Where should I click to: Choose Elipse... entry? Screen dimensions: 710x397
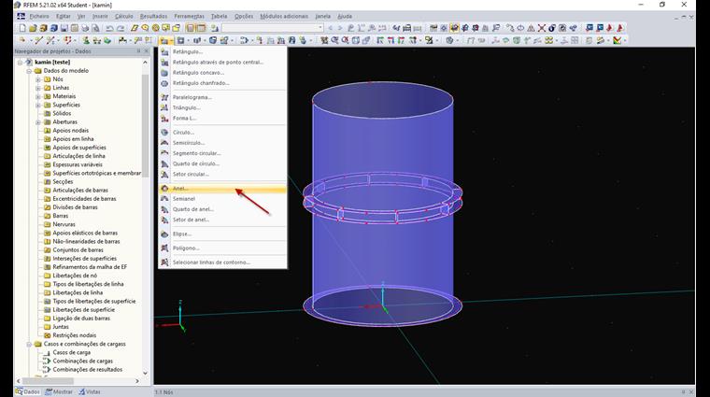(x=222, y=234)
